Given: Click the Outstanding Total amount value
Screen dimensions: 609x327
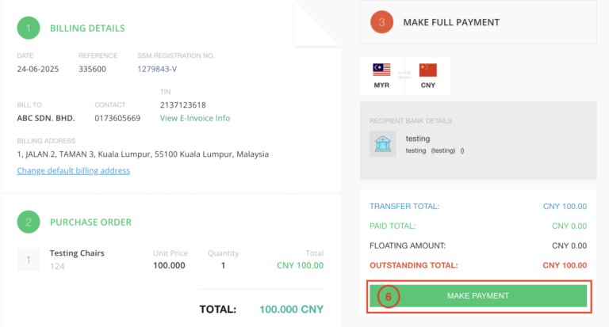Looking at the screenshot, I should [x=565, y=265].
